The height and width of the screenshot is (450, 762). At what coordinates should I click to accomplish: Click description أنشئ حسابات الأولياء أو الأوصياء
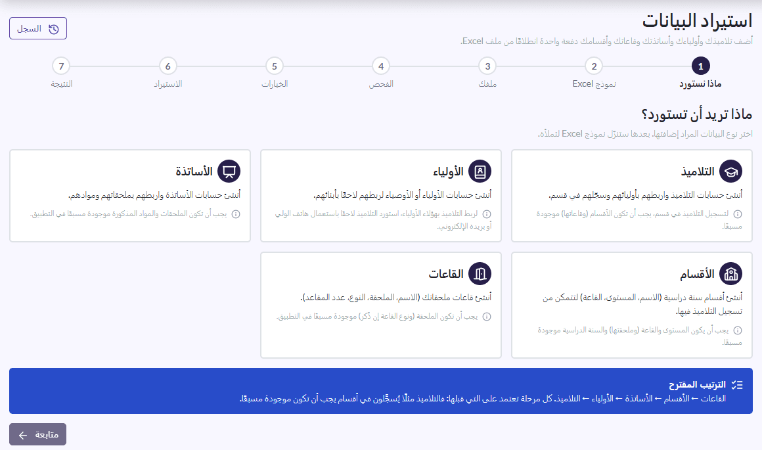pos(403,195)
